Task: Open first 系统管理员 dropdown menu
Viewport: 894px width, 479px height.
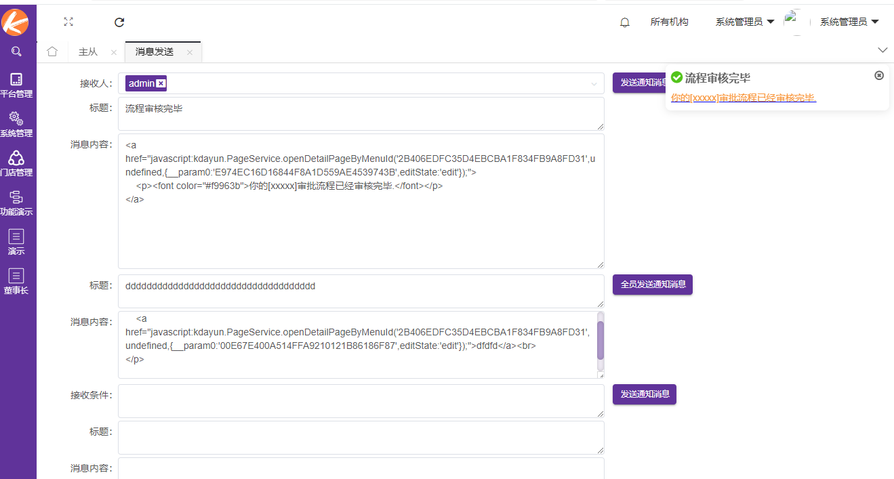Action: pyautogui.click(x=744, y=22)
